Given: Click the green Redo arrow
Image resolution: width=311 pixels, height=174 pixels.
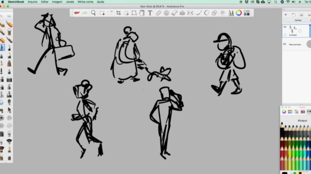Looking at the screenshot, I should coord(85,13).
